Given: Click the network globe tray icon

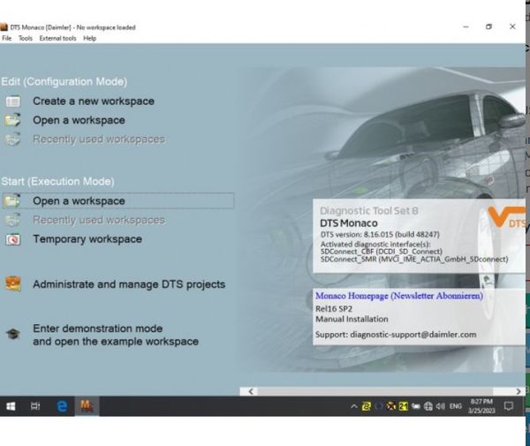Looking at the screenshot, I should [x=428, y=406].
